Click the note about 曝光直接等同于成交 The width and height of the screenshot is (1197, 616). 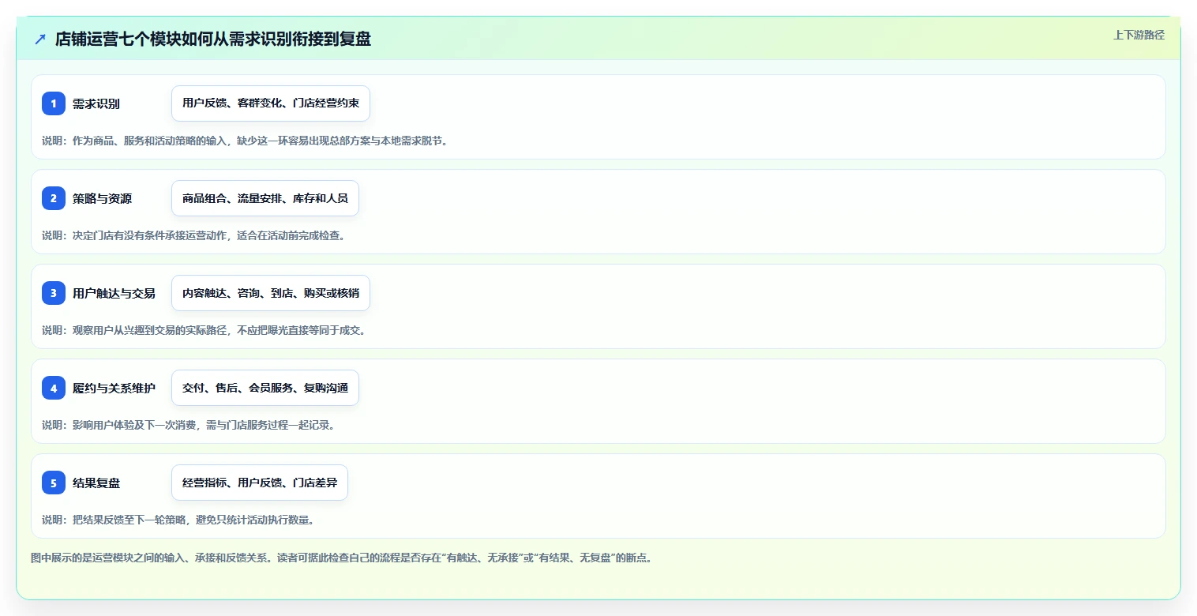coord(204,330)
